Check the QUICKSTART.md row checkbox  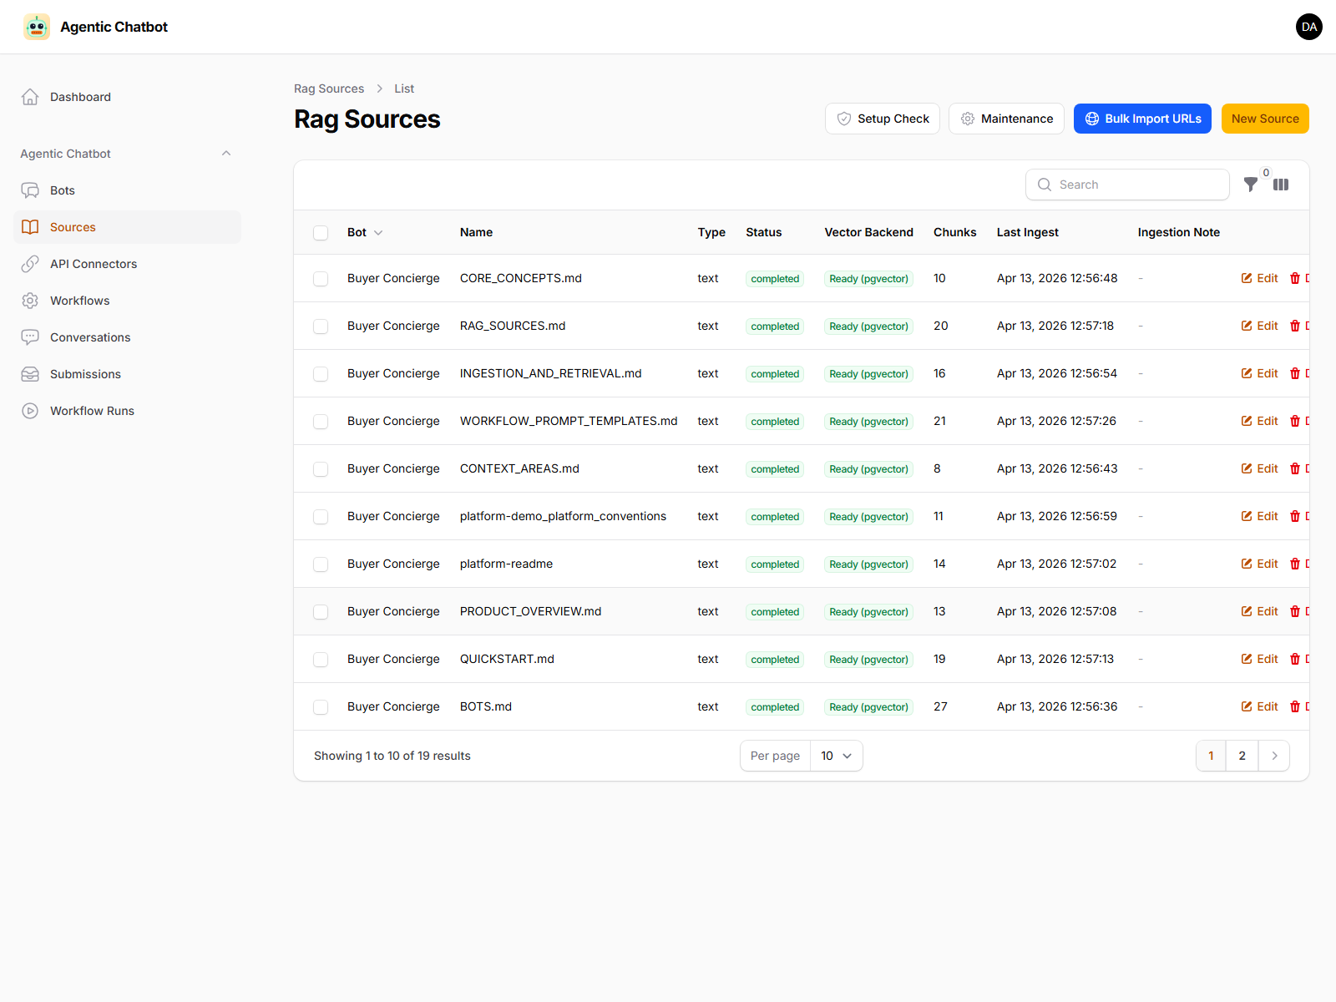coord(321,660)
